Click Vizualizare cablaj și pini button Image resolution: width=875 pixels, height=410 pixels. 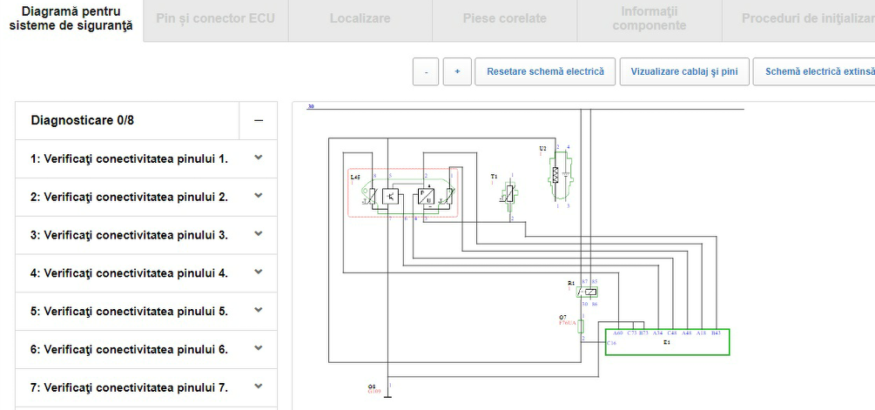click(x=684, y=71)
